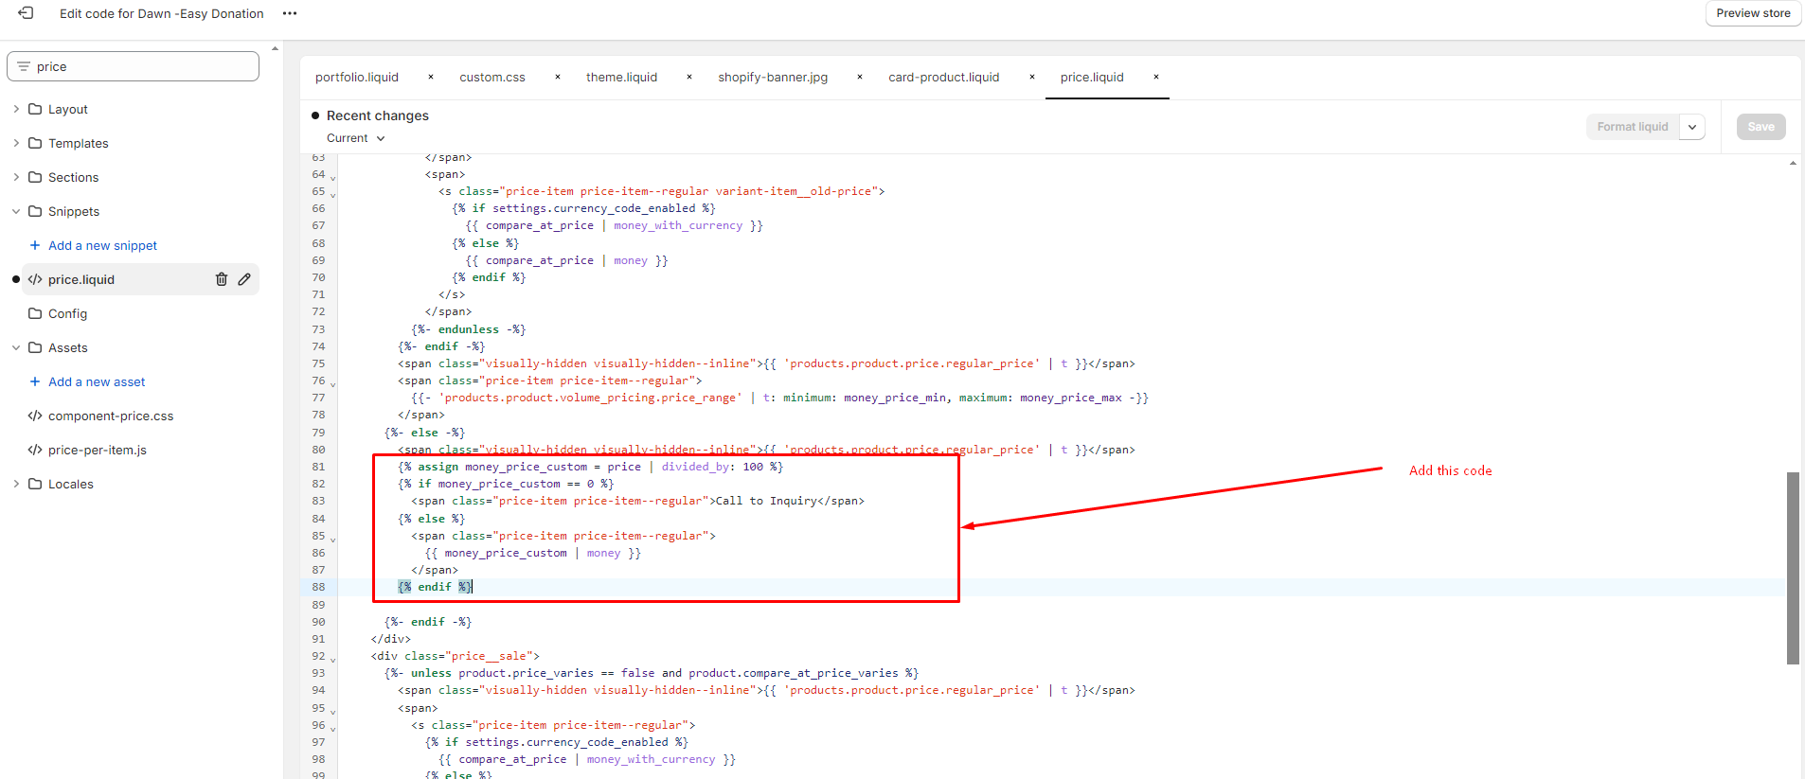
Task: Fold code at line 95
Action: [x=332, y=711]
